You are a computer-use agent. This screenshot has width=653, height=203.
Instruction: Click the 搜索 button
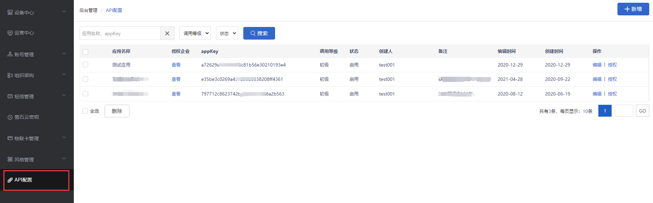pos(259,33)
